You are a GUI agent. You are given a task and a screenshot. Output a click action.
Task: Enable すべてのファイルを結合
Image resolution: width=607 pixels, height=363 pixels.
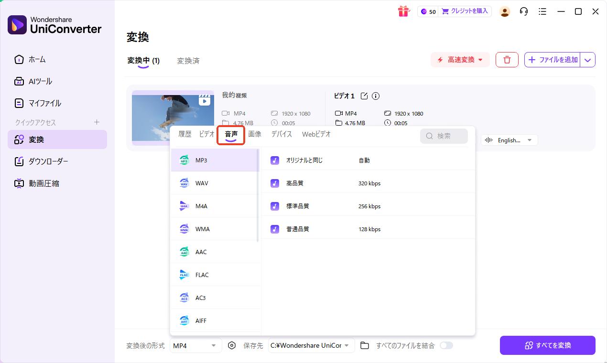coord(446,345)
